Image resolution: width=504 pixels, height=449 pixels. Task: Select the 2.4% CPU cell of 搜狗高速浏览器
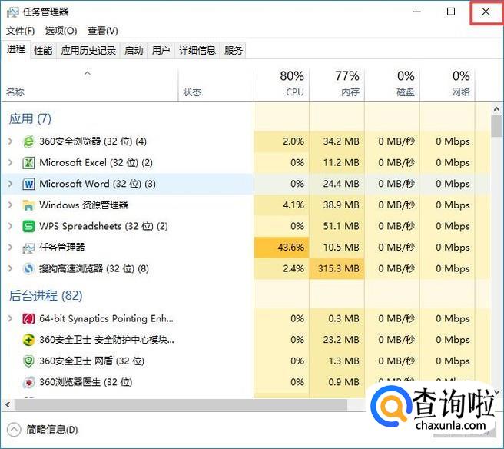click(281, 268)
